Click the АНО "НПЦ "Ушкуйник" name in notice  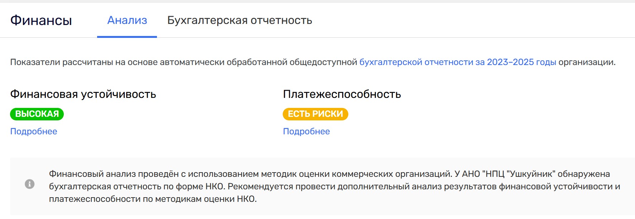coord(509,174)
